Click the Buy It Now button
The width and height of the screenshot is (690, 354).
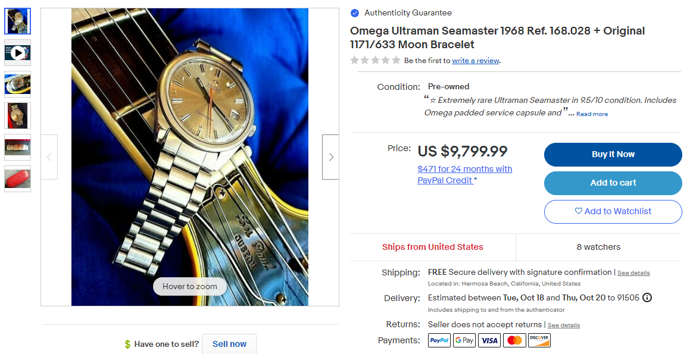tap(613, 154)
